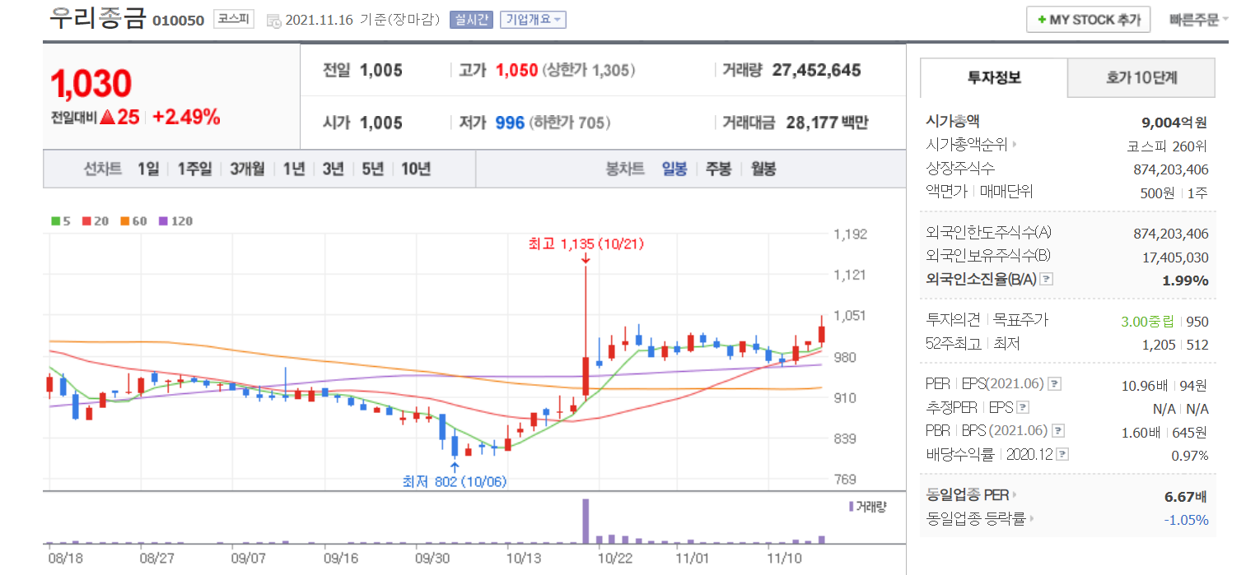Click the 시가총액순위 link
Screen dimensions: 1246x575
click(967, 145)
